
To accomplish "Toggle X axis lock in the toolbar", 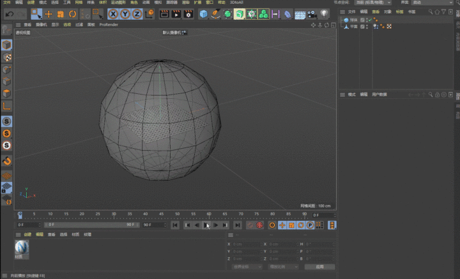I will pos(113,14).
